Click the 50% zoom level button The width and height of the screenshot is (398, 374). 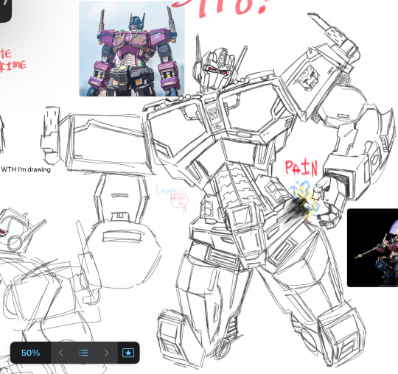[x=30, y=353]
